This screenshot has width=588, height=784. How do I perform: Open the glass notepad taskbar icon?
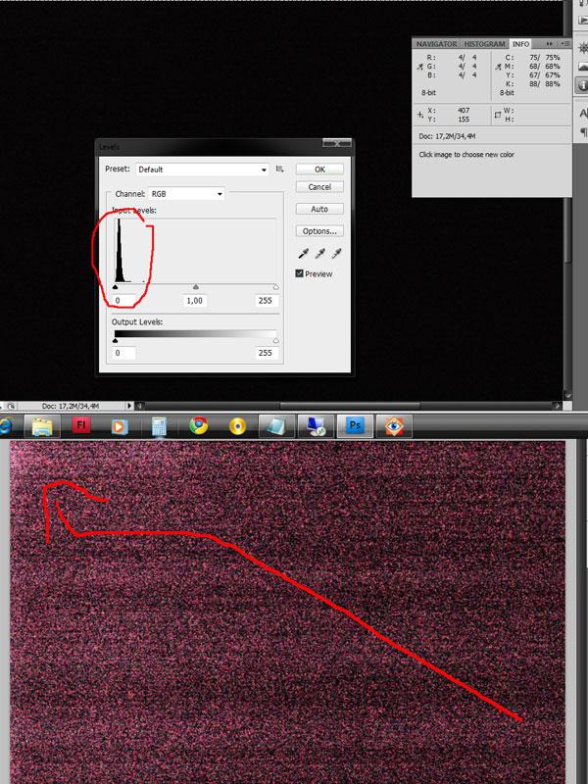pyautogui.click(x=276, y=426)
